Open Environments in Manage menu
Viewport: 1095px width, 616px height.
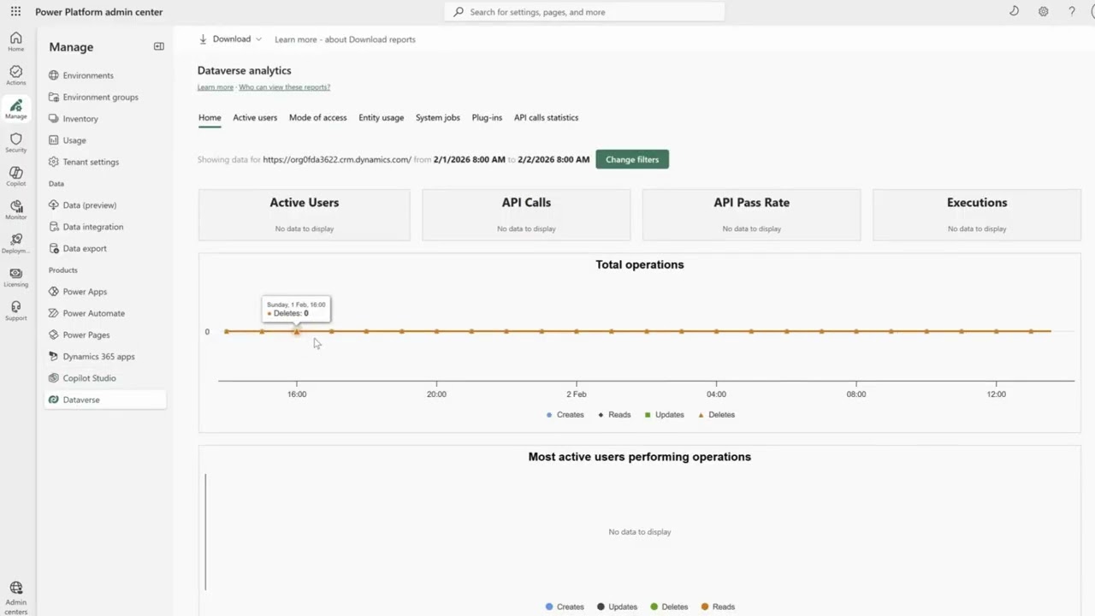click(105, 75)
